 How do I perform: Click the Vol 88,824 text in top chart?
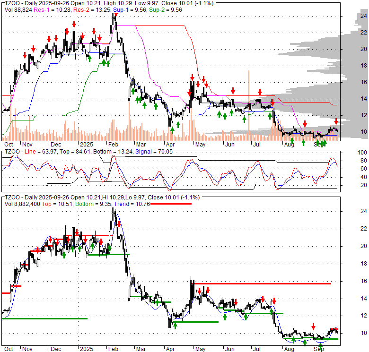tap(18, 10)
